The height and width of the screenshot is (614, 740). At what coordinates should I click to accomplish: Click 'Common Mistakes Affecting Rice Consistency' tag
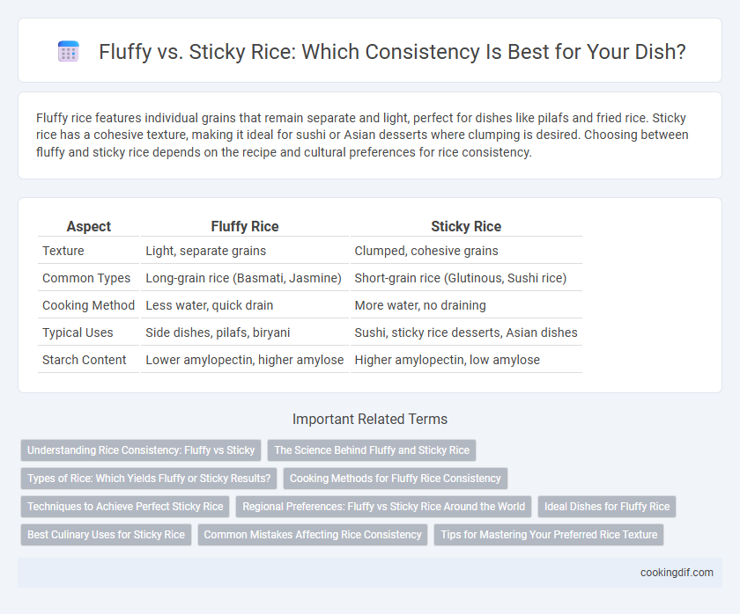coord(313,535)
